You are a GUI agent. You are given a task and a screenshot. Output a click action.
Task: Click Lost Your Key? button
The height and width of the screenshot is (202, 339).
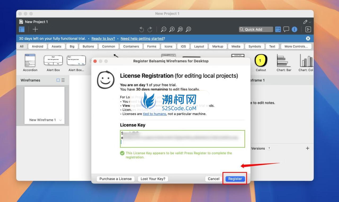click(153, 179)
